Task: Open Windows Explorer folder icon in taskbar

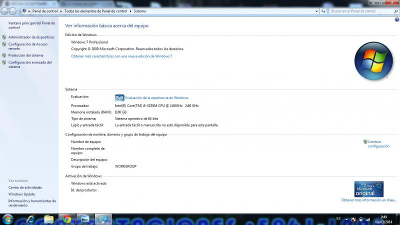Action: pyautogui.click(x=48, y=219)
